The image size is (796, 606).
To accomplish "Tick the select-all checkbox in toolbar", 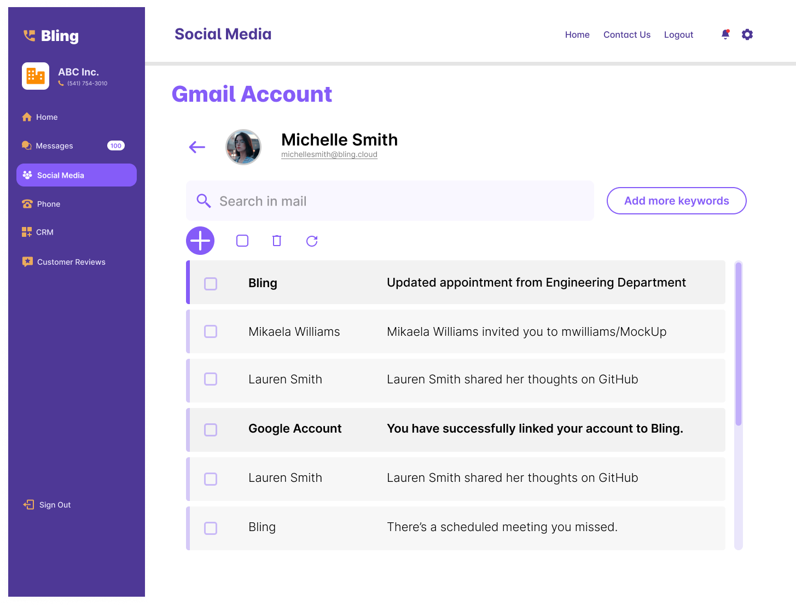I will [x=242, y=241].
